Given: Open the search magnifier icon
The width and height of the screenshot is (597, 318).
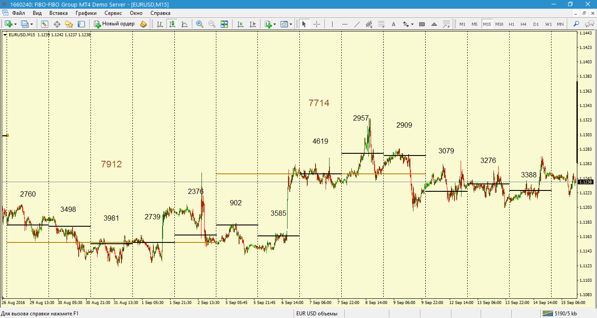Looking at the screenshot, I should point(576,24).
